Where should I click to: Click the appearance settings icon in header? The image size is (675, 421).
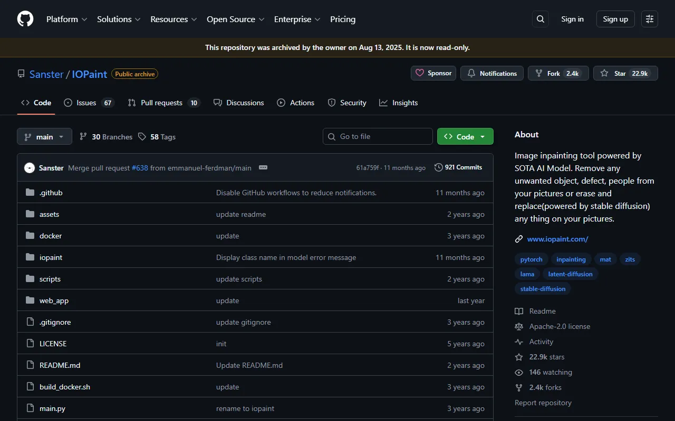click(649, 19)
